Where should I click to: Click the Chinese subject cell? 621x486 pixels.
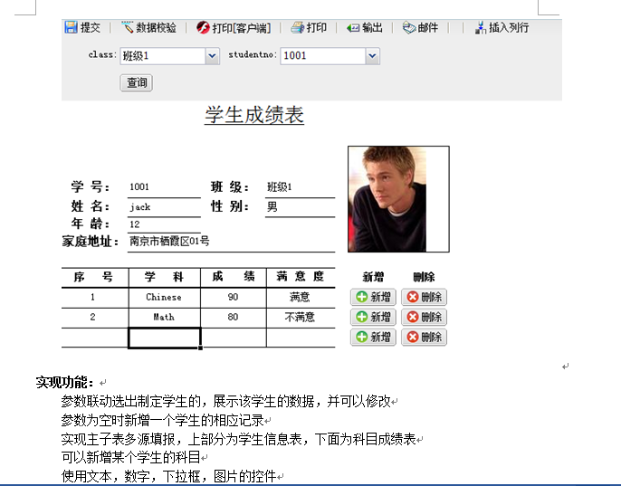click(x=165, y=298)
